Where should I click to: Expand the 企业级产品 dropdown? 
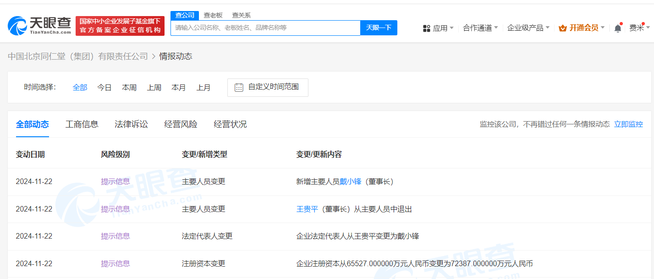[528, 28]
